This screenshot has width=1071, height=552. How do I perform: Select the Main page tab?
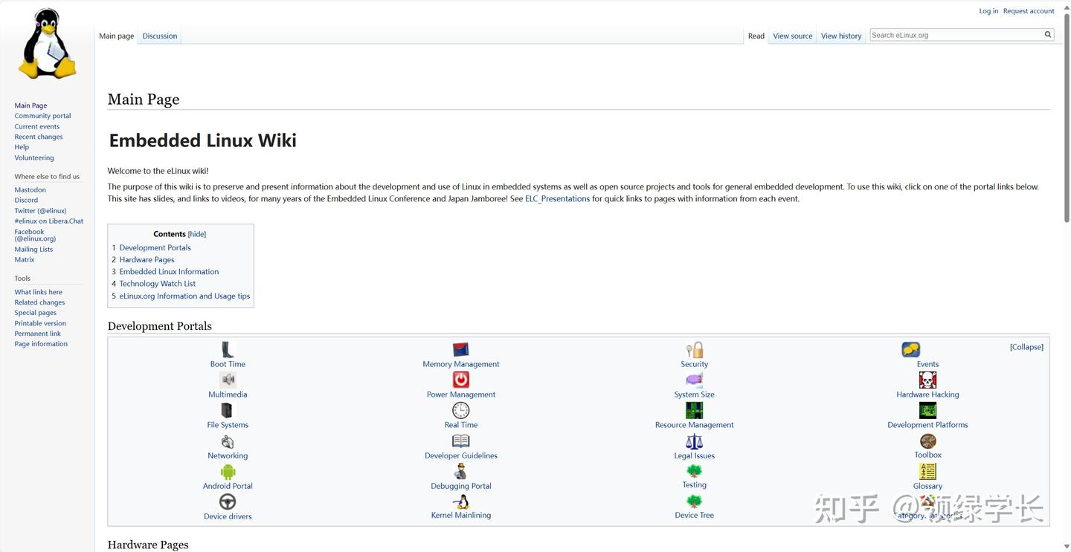pyautogui.click(x=117, y=36)
